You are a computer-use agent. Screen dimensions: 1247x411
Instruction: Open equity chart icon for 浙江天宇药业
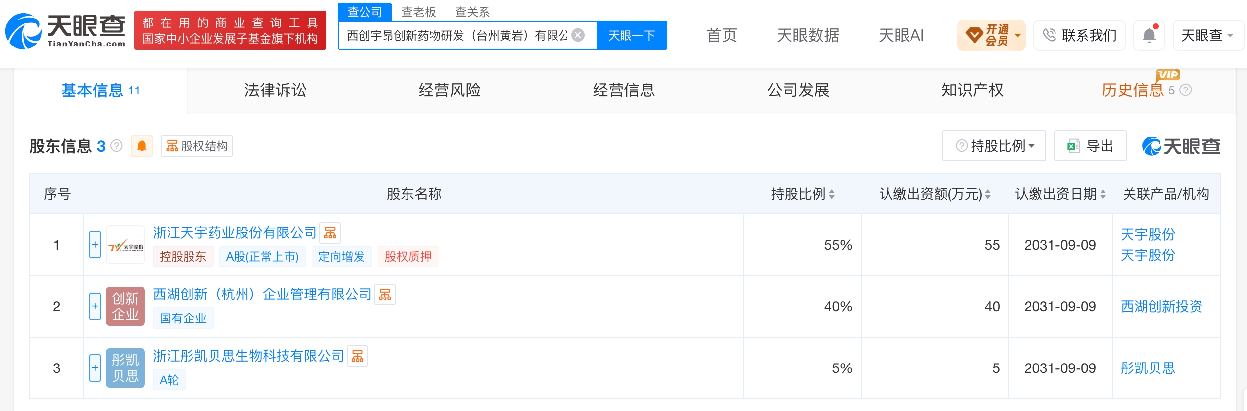pos(330,233)
